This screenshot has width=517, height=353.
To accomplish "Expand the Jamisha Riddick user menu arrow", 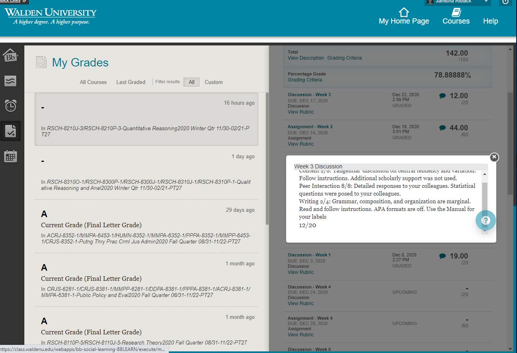I will (x=486, y=2).
